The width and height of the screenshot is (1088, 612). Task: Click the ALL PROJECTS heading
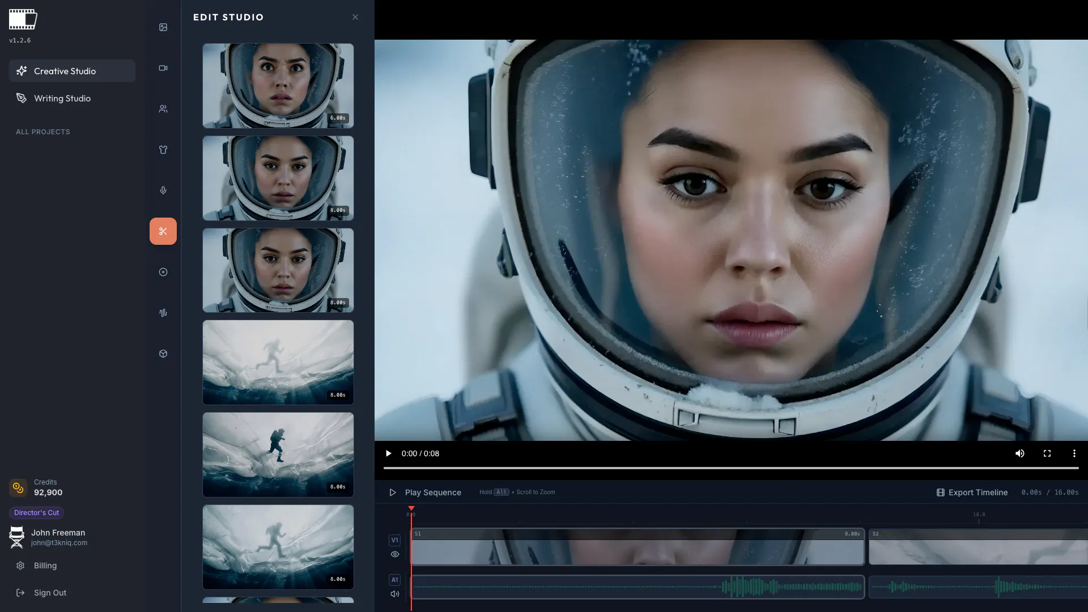click(43, 131)
